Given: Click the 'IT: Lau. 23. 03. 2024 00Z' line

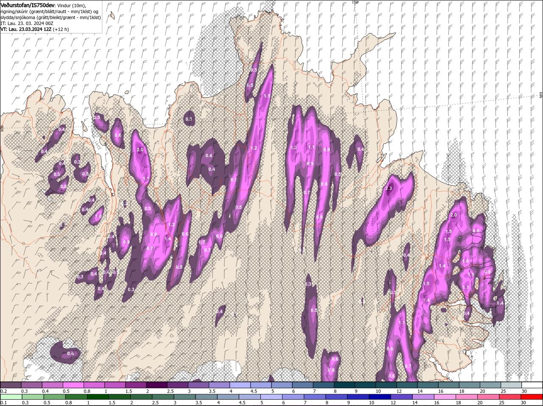Looking at the screenshot, I should click(26, 23).
